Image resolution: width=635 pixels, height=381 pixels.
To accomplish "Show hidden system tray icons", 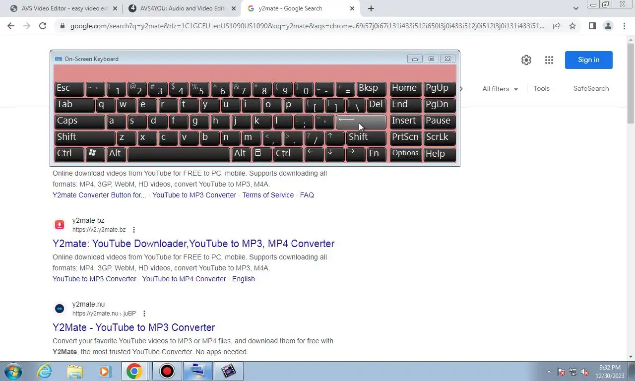I will 549,372.
